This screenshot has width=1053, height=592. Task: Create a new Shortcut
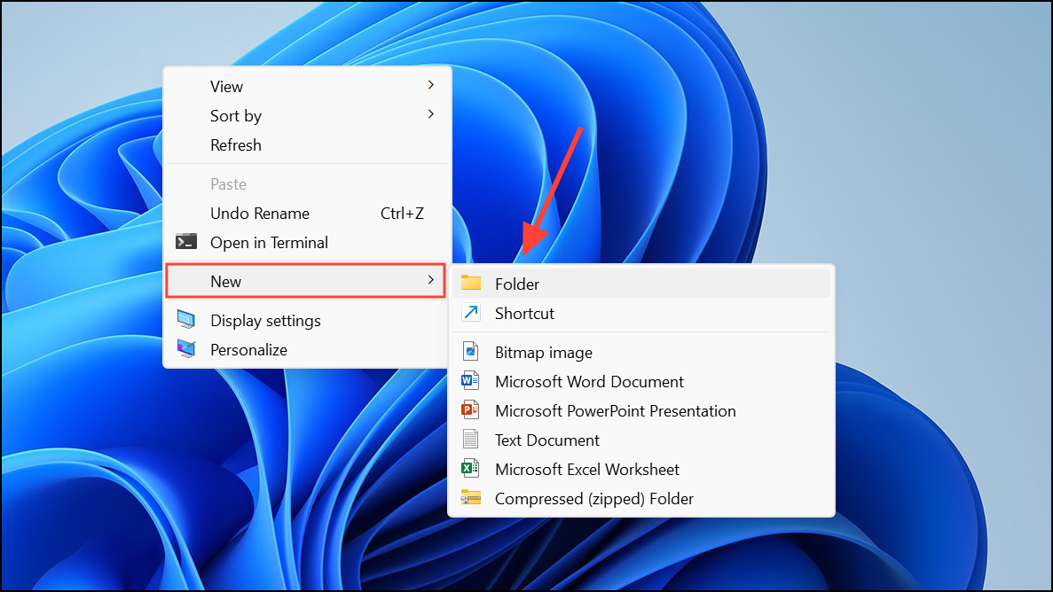pyautogui.click(x=641, y=314)
